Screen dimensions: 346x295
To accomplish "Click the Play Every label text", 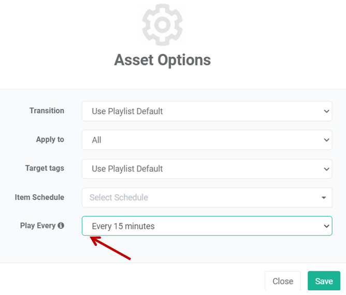I will 37,226.
